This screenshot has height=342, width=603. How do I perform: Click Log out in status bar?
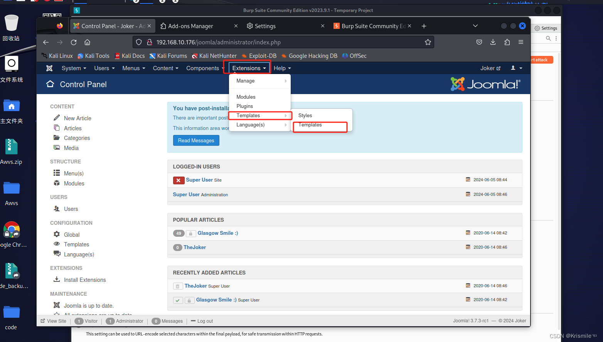(x=202, y=321)
